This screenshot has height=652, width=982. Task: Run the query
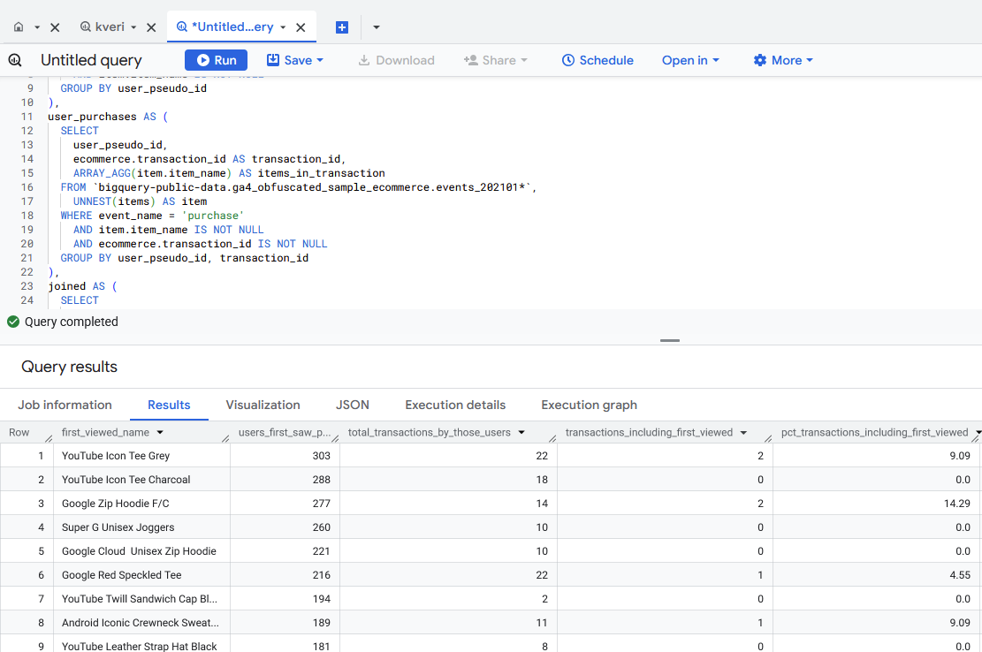point(216,60)
